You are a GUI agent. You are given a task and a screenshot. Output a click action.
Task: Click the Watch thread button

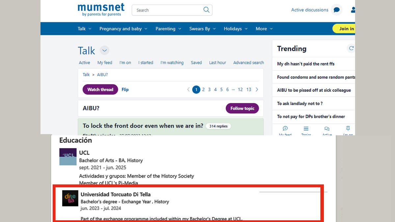coord(100,89)
